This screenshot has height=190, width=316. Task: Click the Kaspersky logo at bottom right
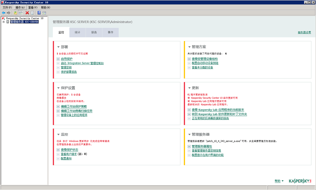[x=300, y=181]
